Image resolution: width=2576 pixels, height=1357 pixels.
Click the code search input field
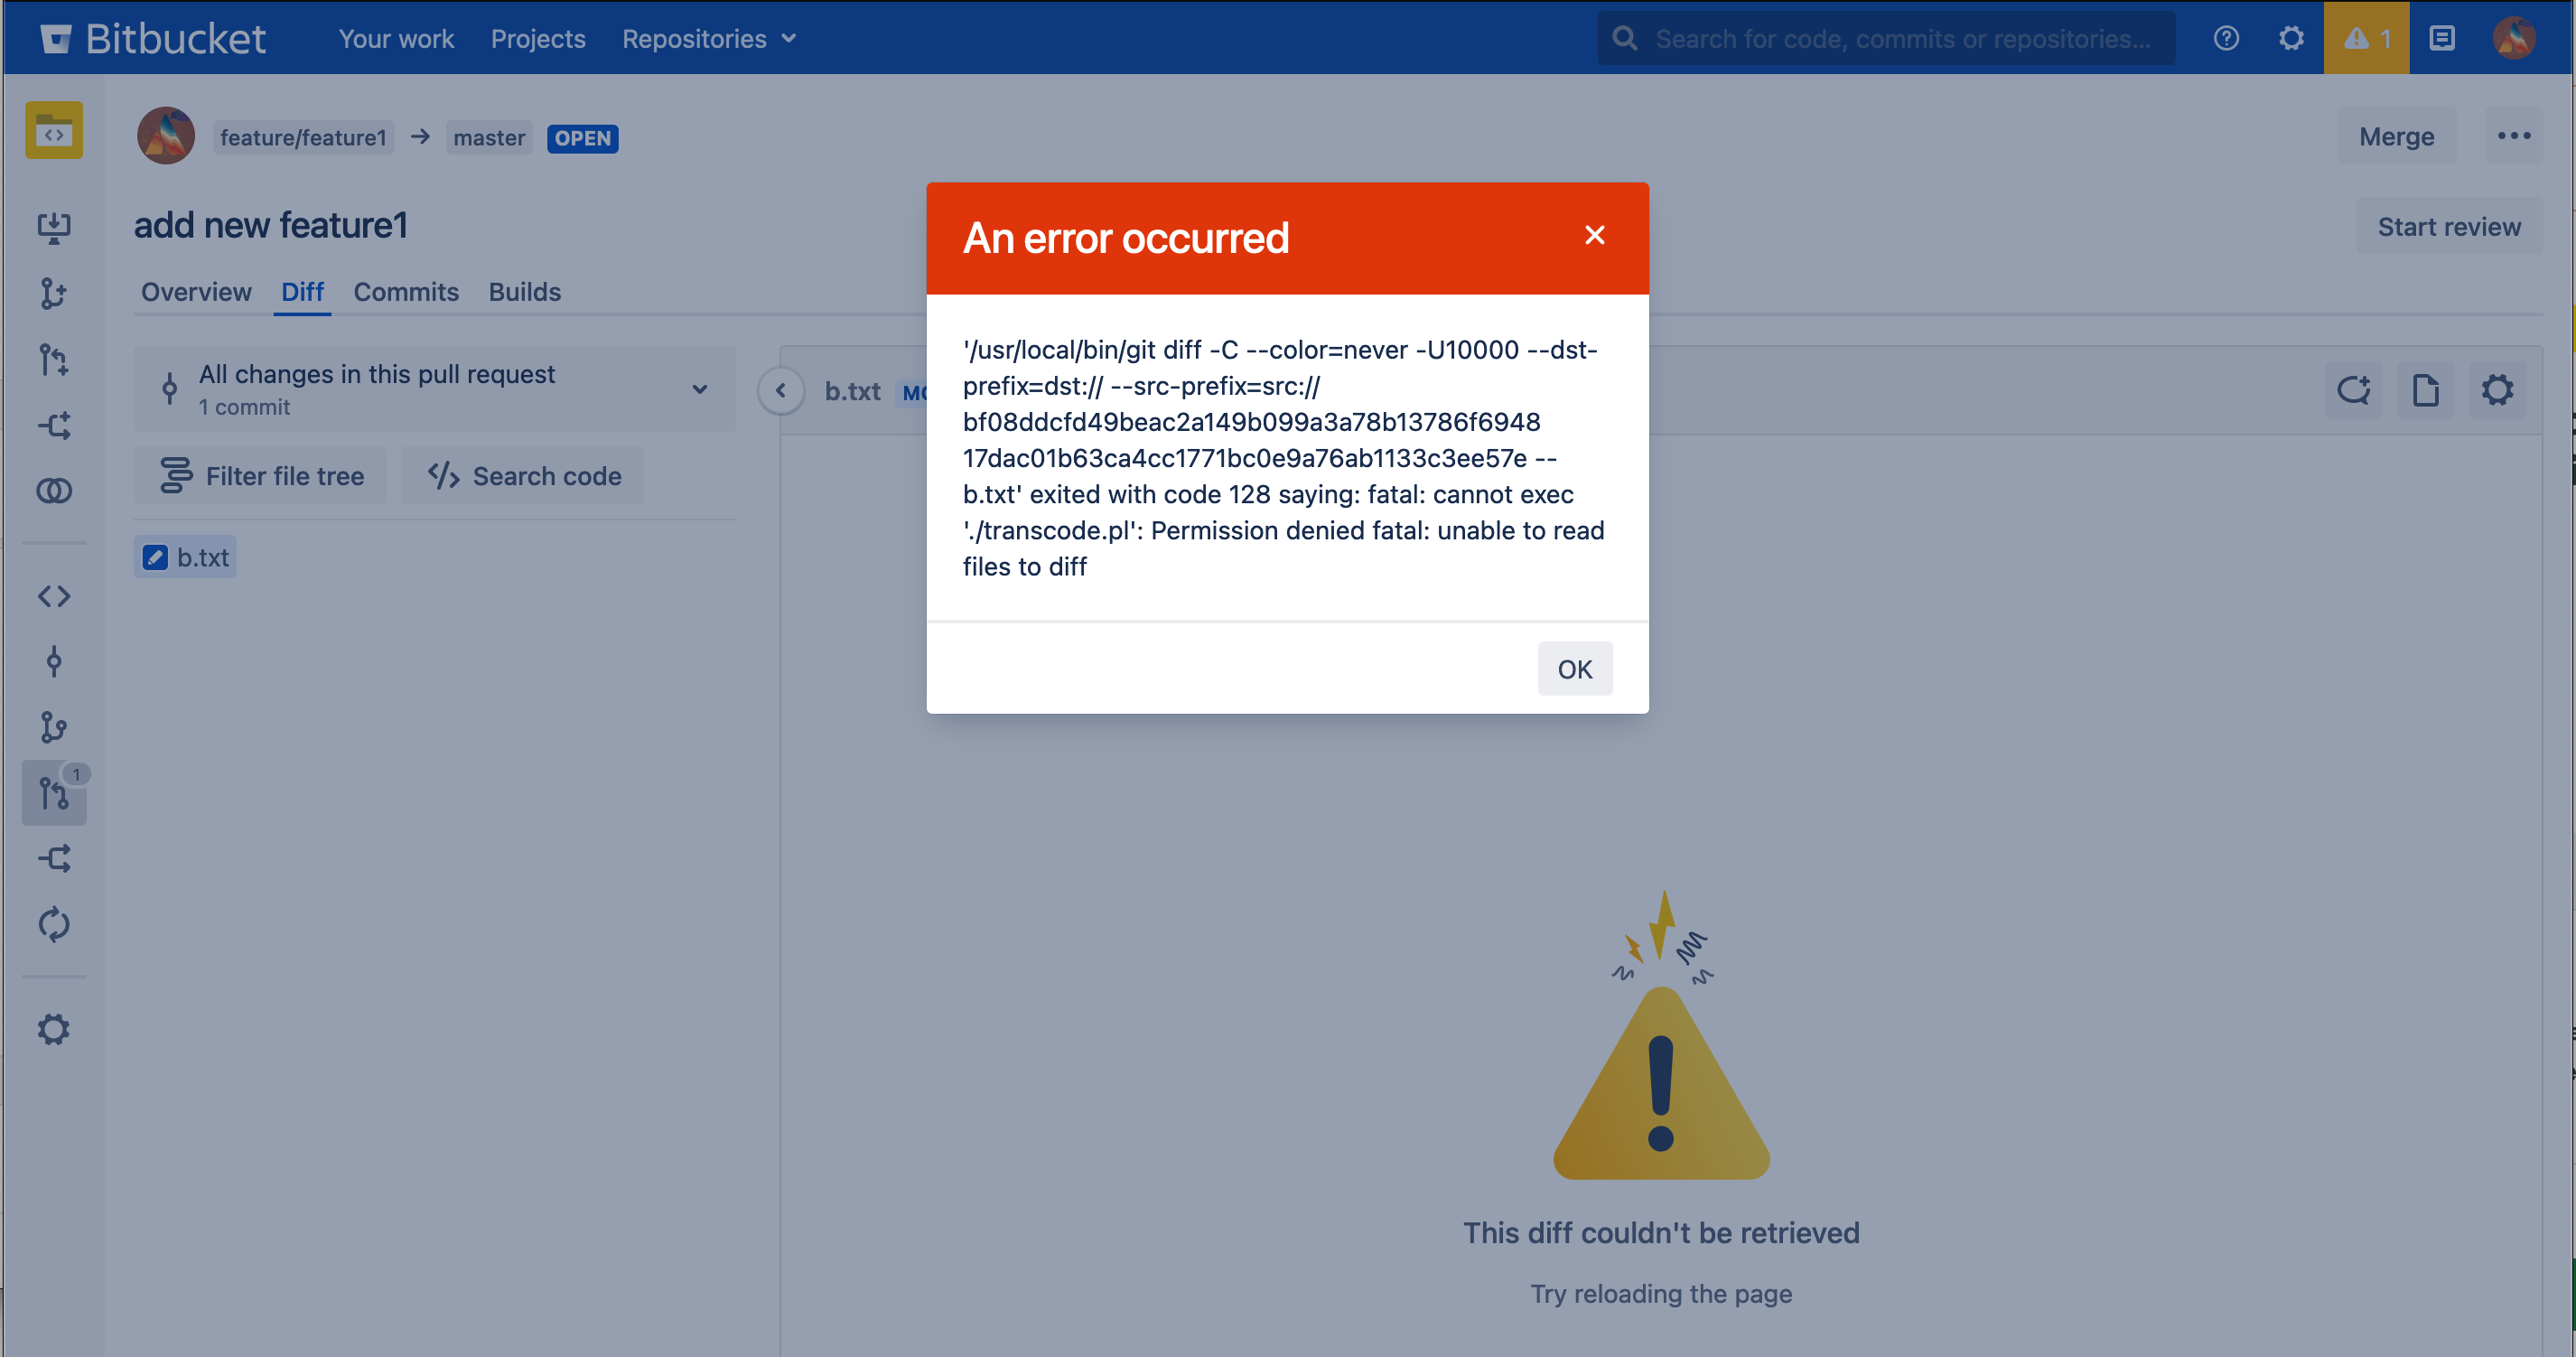(x=1900, y=38)
